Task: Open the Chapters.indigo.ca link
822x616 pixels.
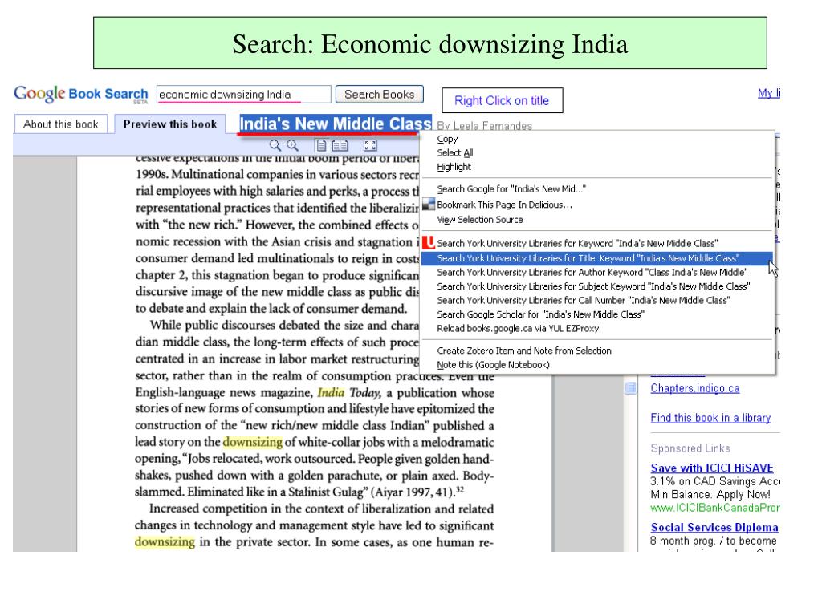Action: point(695,388)
